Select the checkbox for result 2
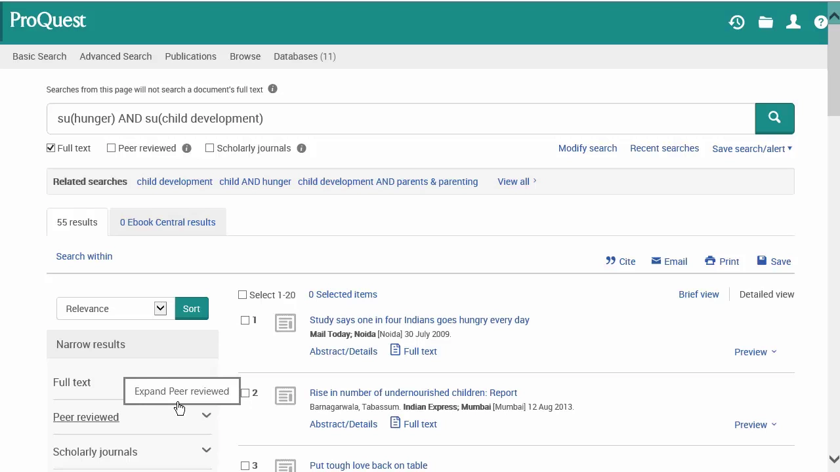Viewport: 840px width, 472px height. coord(245,393)
